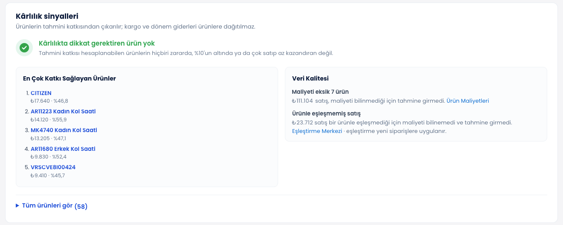This screenshot has width=563, height=225.
Task: Open the Eşleştirme Merkezi link
Action: (x=317, y=131)
